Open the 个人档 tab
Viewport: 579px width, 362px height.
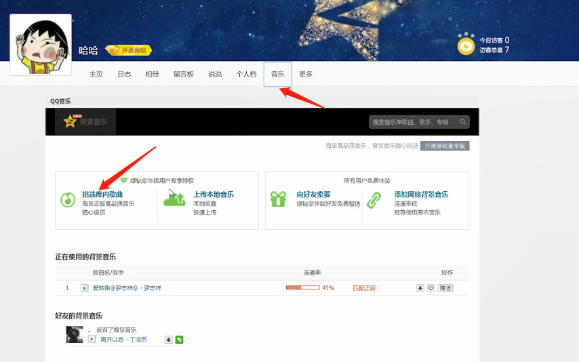(246, 74)
